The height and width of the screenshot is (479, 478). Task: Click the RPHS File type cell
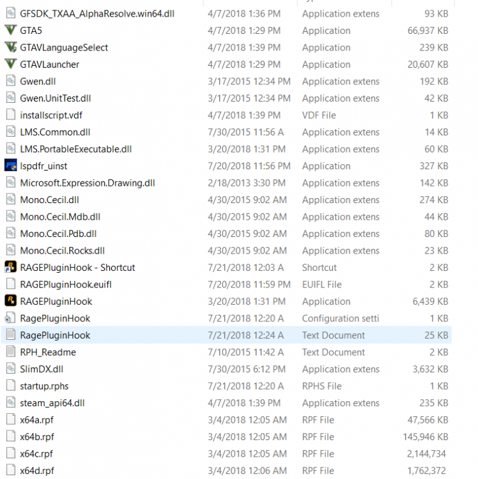click(x=321, y=386)
